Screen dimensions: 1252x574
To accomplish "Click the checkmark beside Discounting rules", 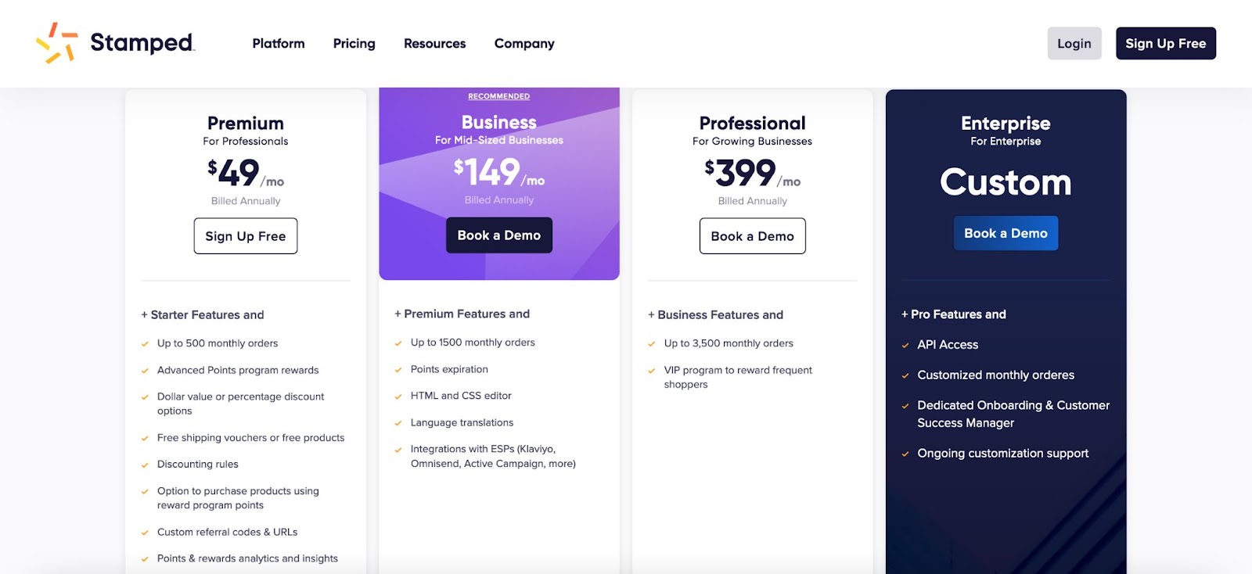I will [146, 465].
